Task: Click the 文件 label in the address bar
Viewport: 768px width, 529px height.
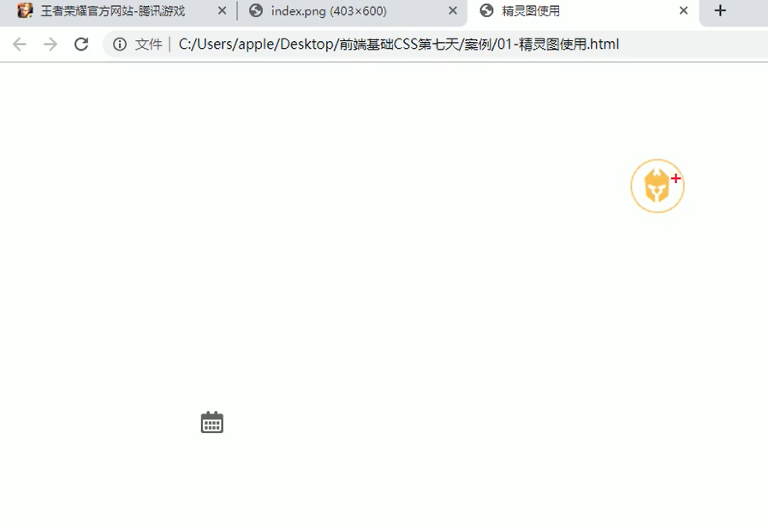Action: coord(148,45)
